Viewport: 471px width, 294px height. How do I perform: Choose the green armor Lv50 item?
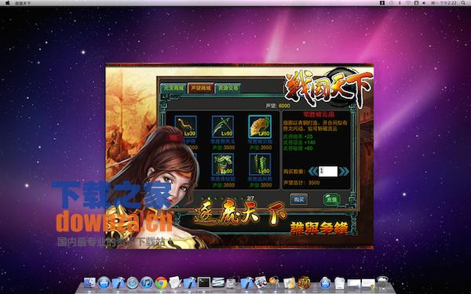tap(223, 164)
